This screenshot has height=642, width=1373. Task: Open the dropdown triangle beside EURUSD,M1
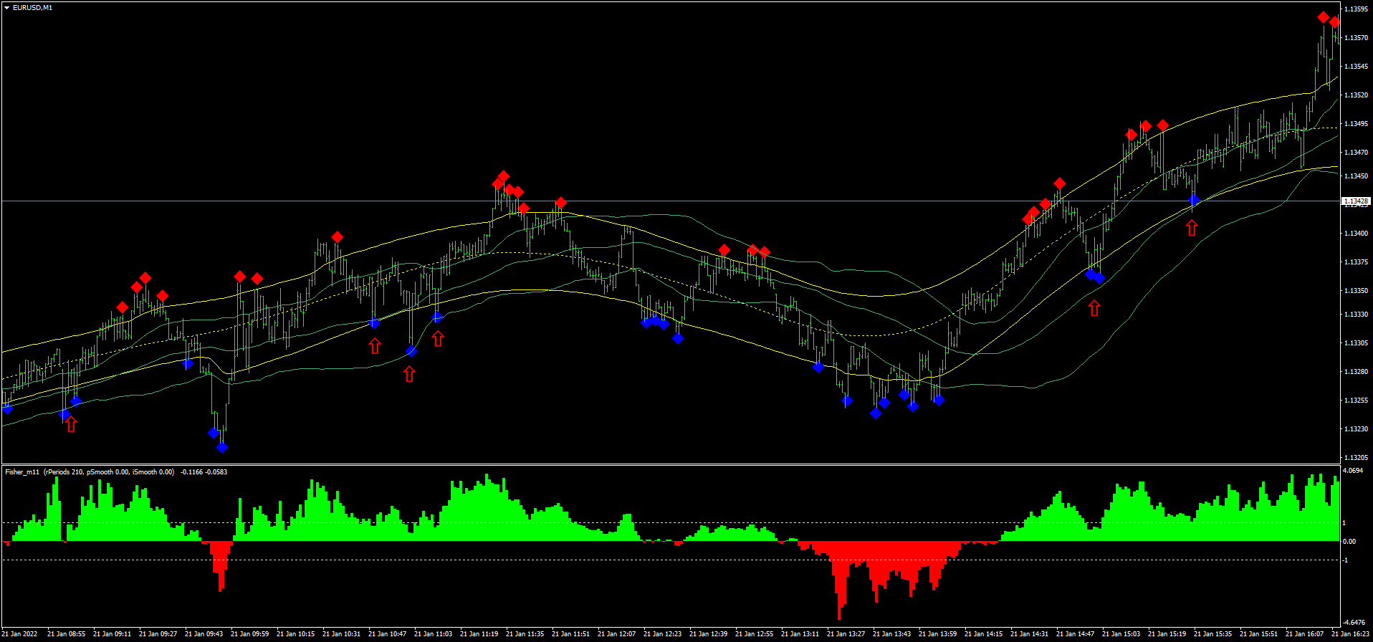point(6,8)
